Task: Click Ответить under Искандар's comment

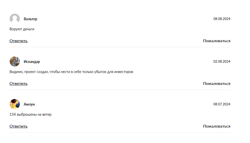Action: (x=19, y=84)
